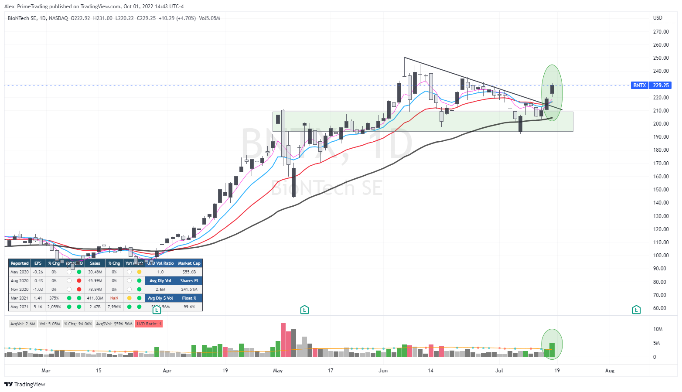Click the Aug date axis label
The image size is (682, 392).
(x=610, y=371)
